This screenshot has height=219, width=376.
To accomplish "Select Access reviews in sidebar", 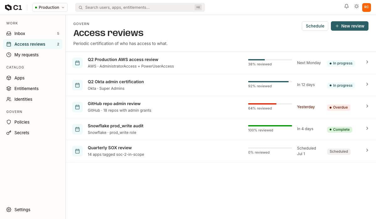I will coord(33,44).
